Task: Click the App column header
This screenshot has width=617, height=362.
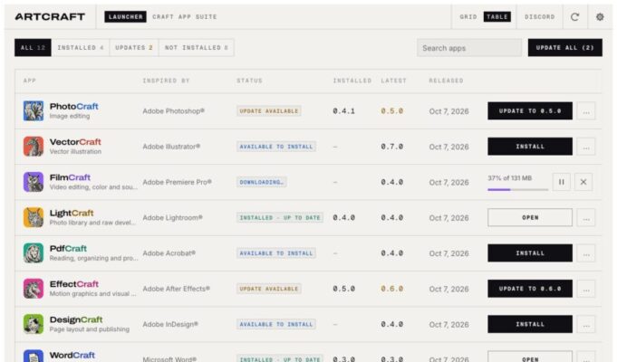Action: tap(30, 81)
